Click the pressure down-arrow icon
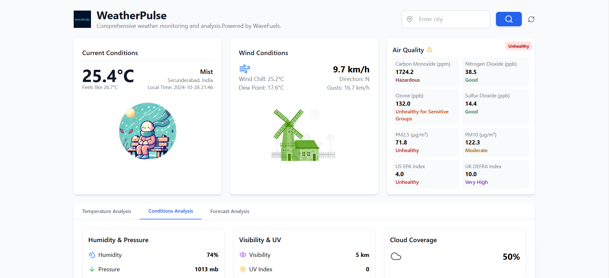The height and width of the screenshot is (278, 609). (92, 269)
